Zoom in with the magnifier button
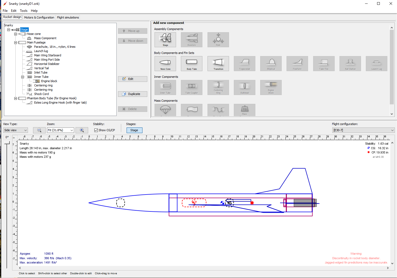The height and width of the screenshot is (278, 397). pyautogui.click(x=82, y=130)
